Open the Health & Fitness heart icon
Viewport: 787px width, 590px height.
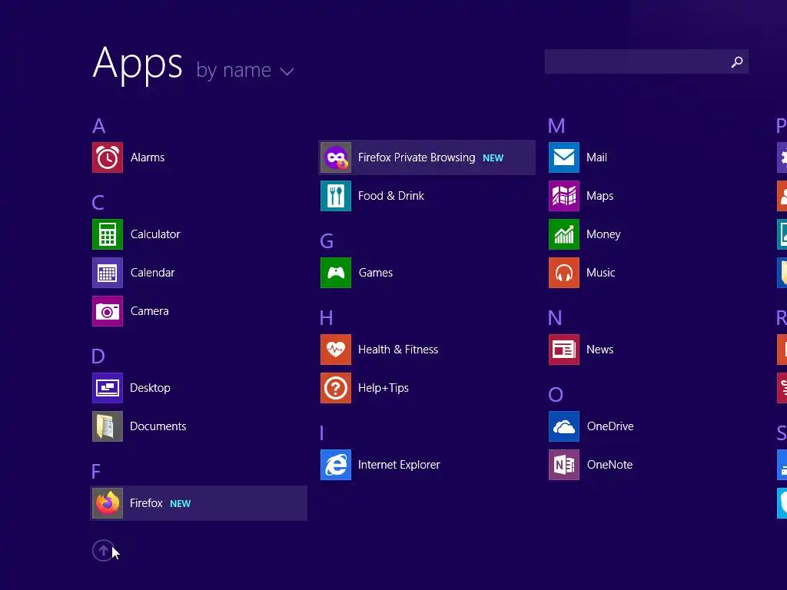click(336, 350)
